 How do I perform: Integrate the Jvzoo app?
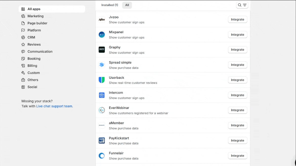(x=237, y=20)
